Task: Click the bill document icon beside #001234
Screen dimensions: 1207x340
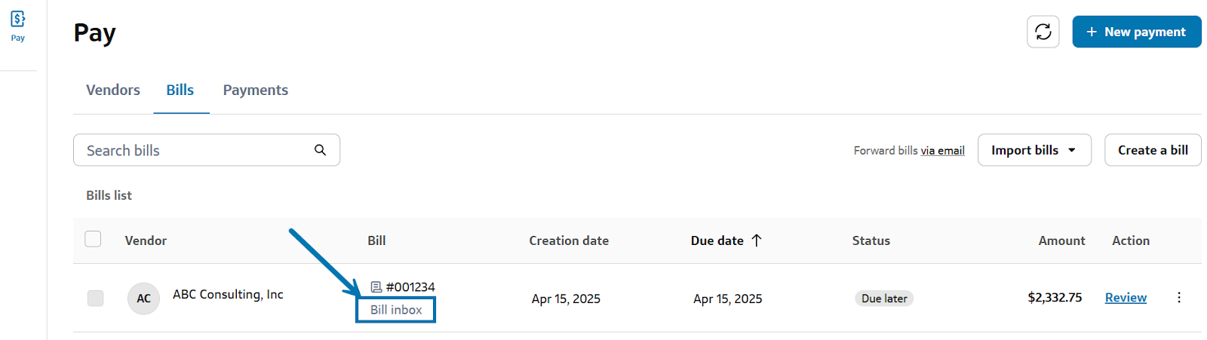Action: (376, 287)
